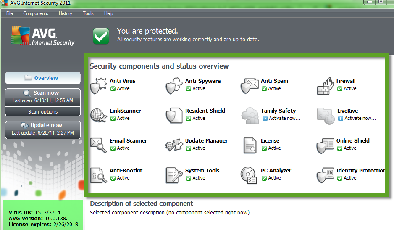Open the License document icon
This screenshot has width=394, height=230.
tap(250, 145)
